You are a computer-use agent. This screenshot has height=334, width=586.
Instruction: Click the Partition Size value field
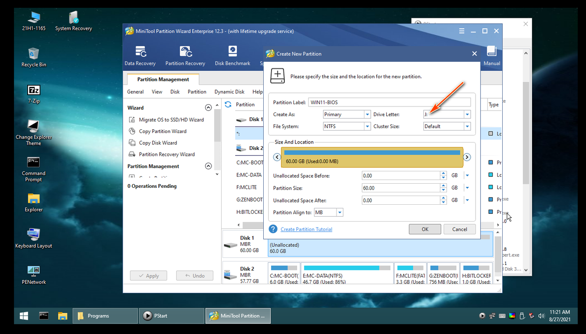(x=401, y=188)
